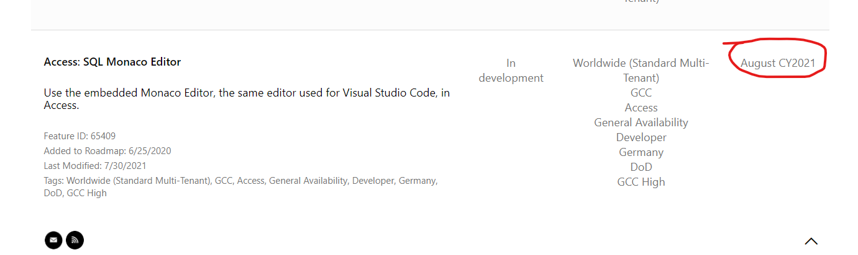Click 'Germany' in the tag column
Screen dimensions: 858x255
point(641,152)
